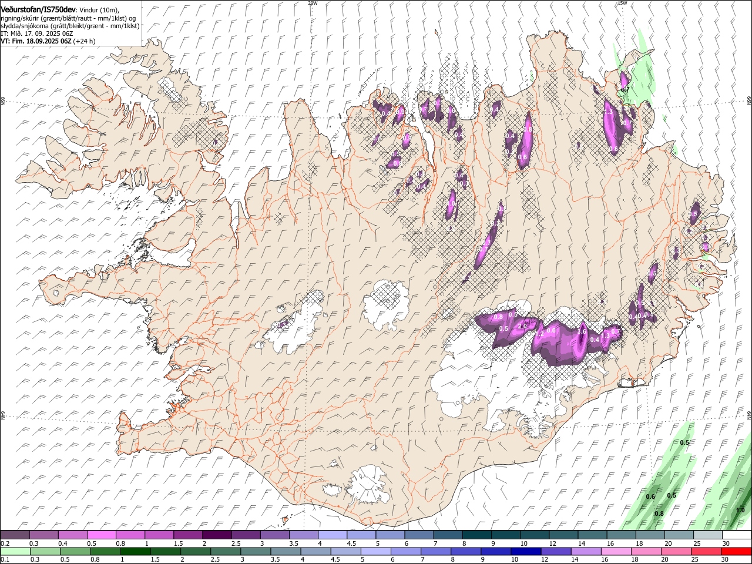Pick the dark teal 8 swatch in upper legend row
Image resolution: width=752 pixels, height=564 pixels.
[477, 535]
